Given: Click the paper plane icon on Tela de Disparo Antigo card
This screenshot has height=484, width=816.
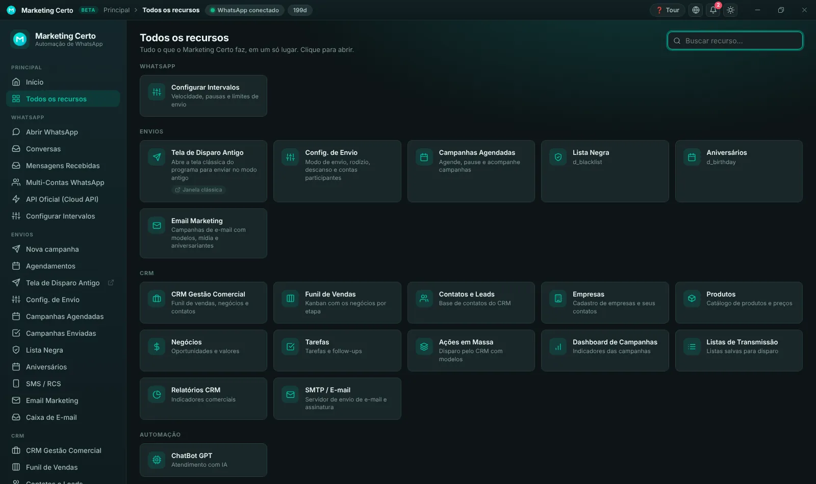Looking at the screenshot, I should click(x=157, y=157).
